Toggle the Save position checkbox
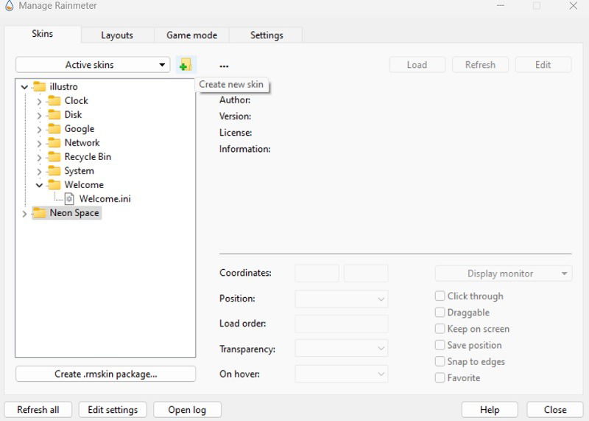Image resolution: width=589 pixels, height=421 pixels. (440, 345)
